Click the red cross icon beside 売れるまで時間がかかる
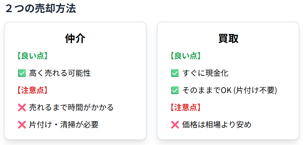The height and width of the screenshot is (145, 303). (22, 108)
